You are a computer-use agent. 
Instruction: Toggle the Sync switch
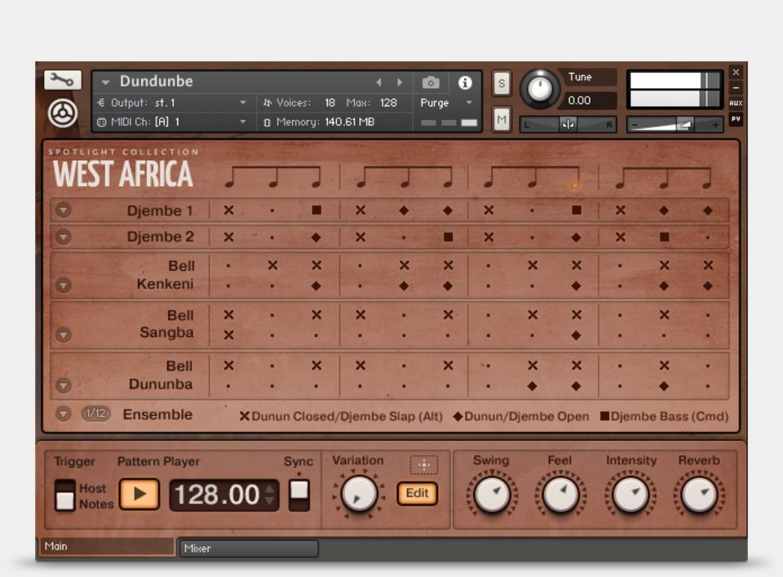pyautogui.click(x=299, y=492)
